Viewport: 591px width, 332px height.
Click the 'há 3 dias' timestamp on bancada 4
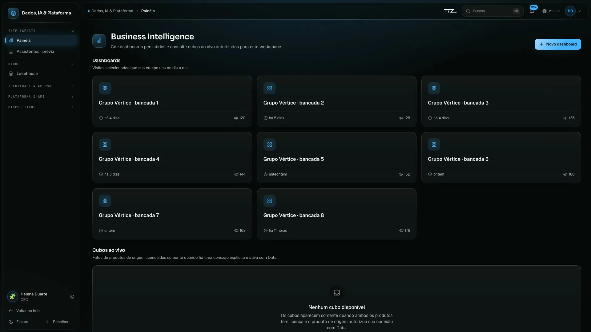[112, 174]
